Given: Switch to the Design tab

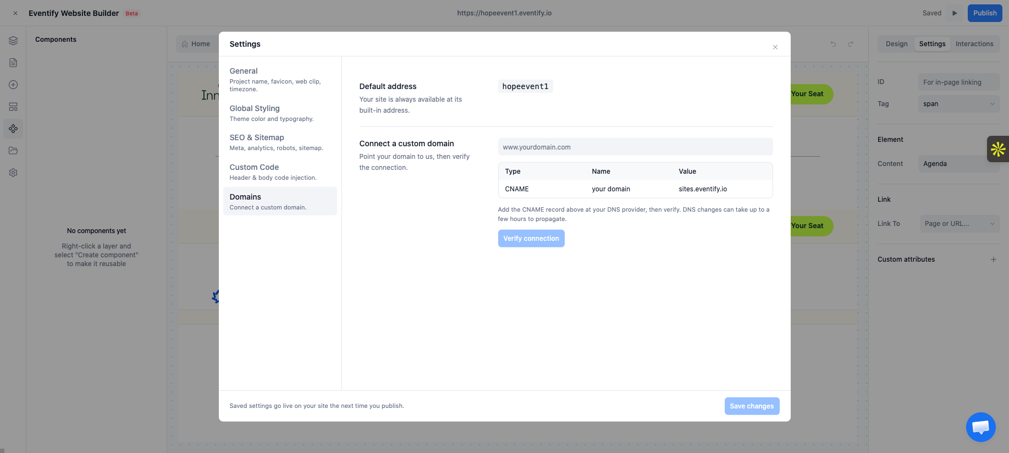Looking at the screenshot, I should tap(896, 44).
